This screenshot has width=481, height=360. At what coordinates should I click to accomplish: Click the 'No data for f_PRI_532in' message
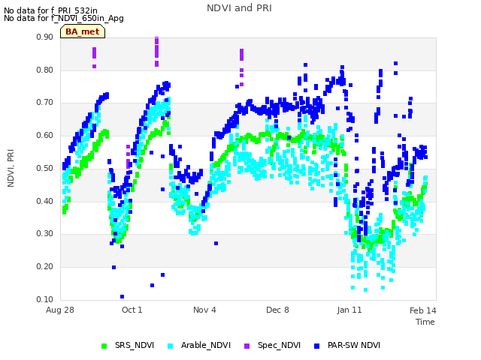pyautogui.click(x=50, y=11)
